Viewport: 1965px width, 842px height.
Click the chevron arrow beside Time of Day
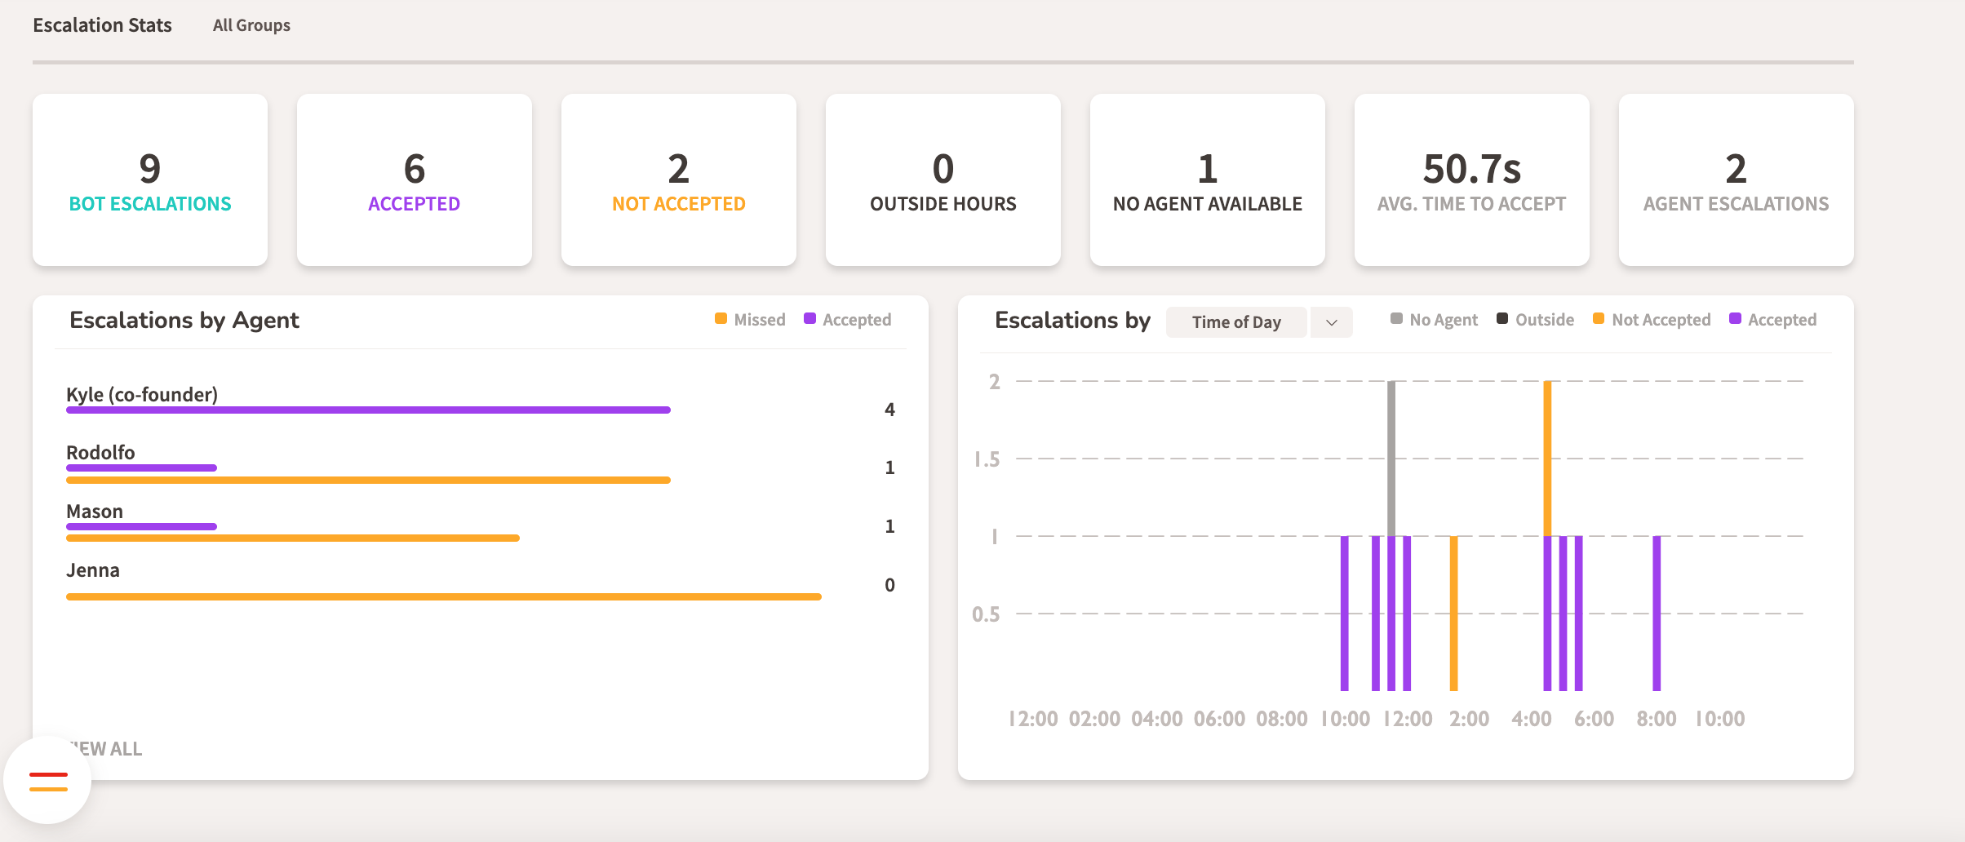click(1332, 322)
